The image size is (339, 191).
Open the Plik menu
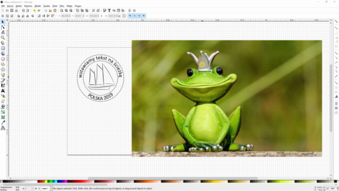(3, 6)
